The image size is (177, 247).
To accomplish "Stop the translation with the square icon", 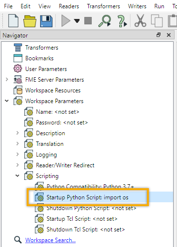I will click(x=88, y=21).
